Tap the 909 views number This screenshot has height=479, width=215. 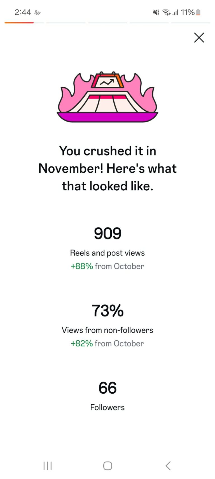point(107,234)
